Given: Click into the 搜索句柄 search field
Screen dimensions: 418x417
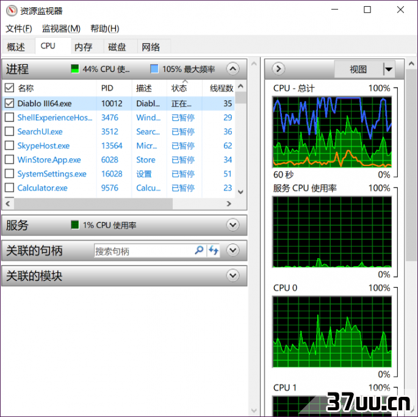Looking at the screenshot, I should 144,251.
